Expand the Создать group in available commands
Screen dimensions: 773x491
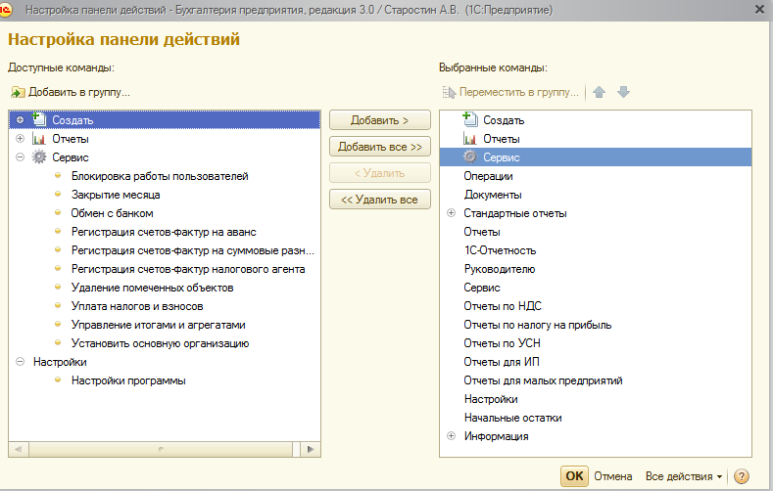[x=21, y=119]
